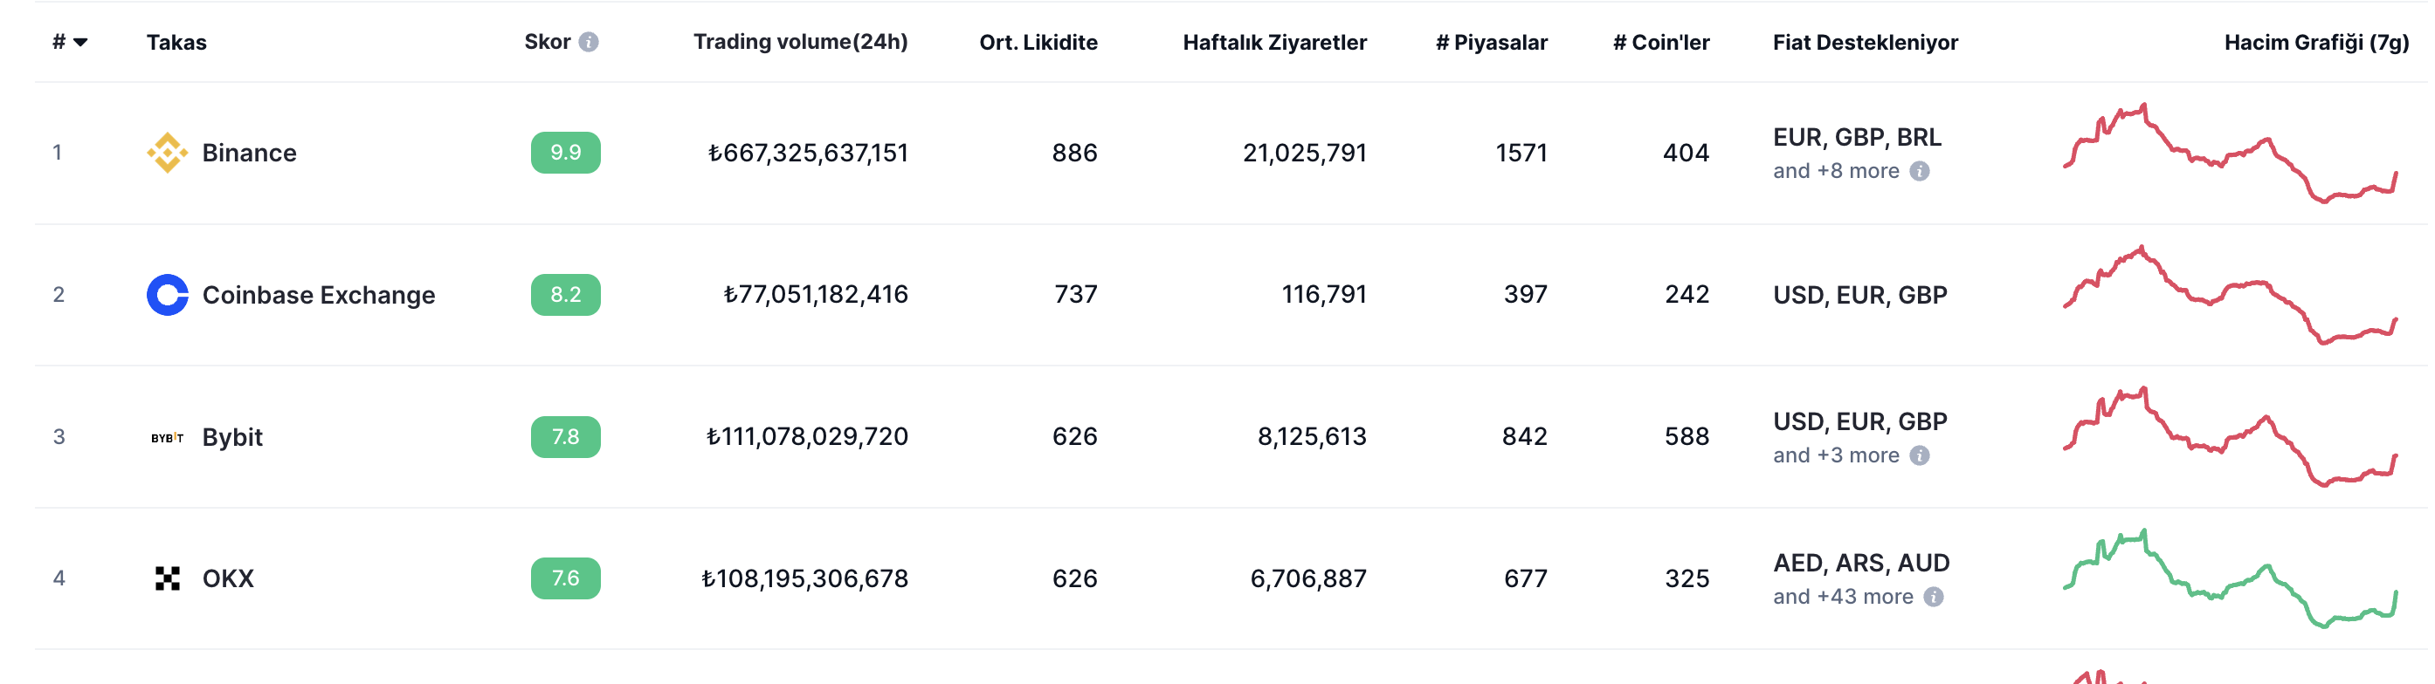Select the Bybit exchange logo
Viewport: 2435px width, 684px height.
169,436
